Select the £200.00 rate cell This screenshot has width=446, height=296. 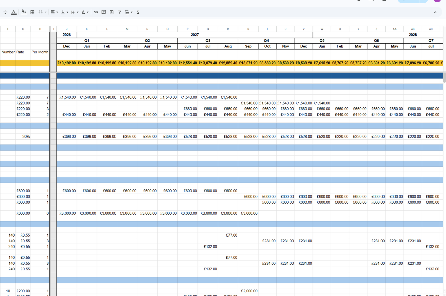23,291
